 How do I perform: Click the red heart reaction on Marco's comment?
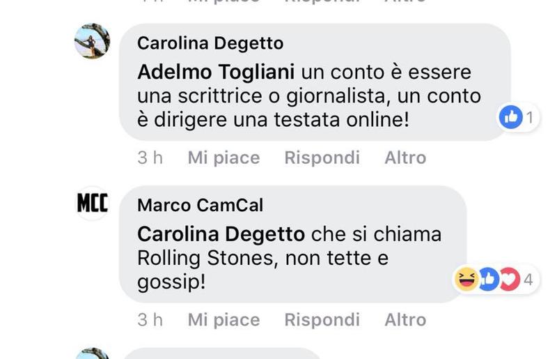(509, 280)
